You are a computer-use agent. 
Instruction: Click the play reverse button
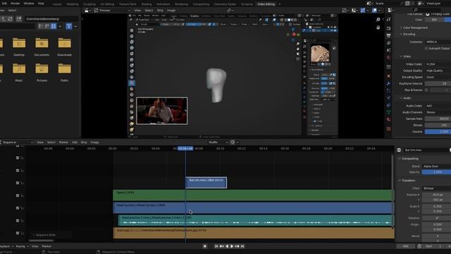[x=227, y=246]
